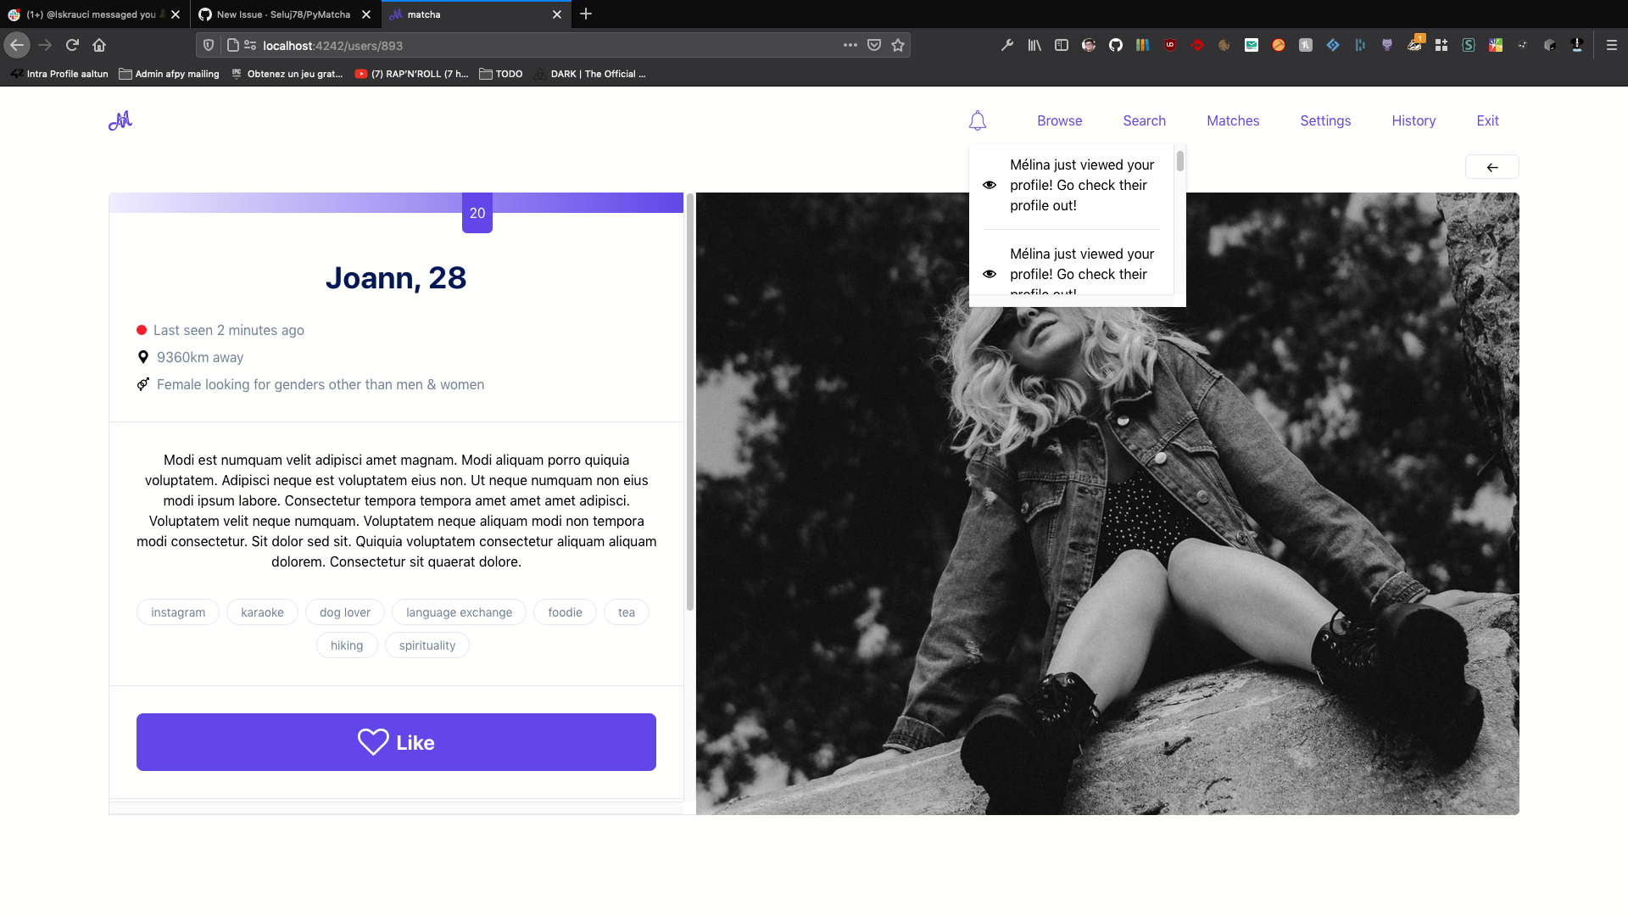Bookmark page with star icon
This screenshot has height=916, width=1628.
pyautogui.click(x=898, y=45)
